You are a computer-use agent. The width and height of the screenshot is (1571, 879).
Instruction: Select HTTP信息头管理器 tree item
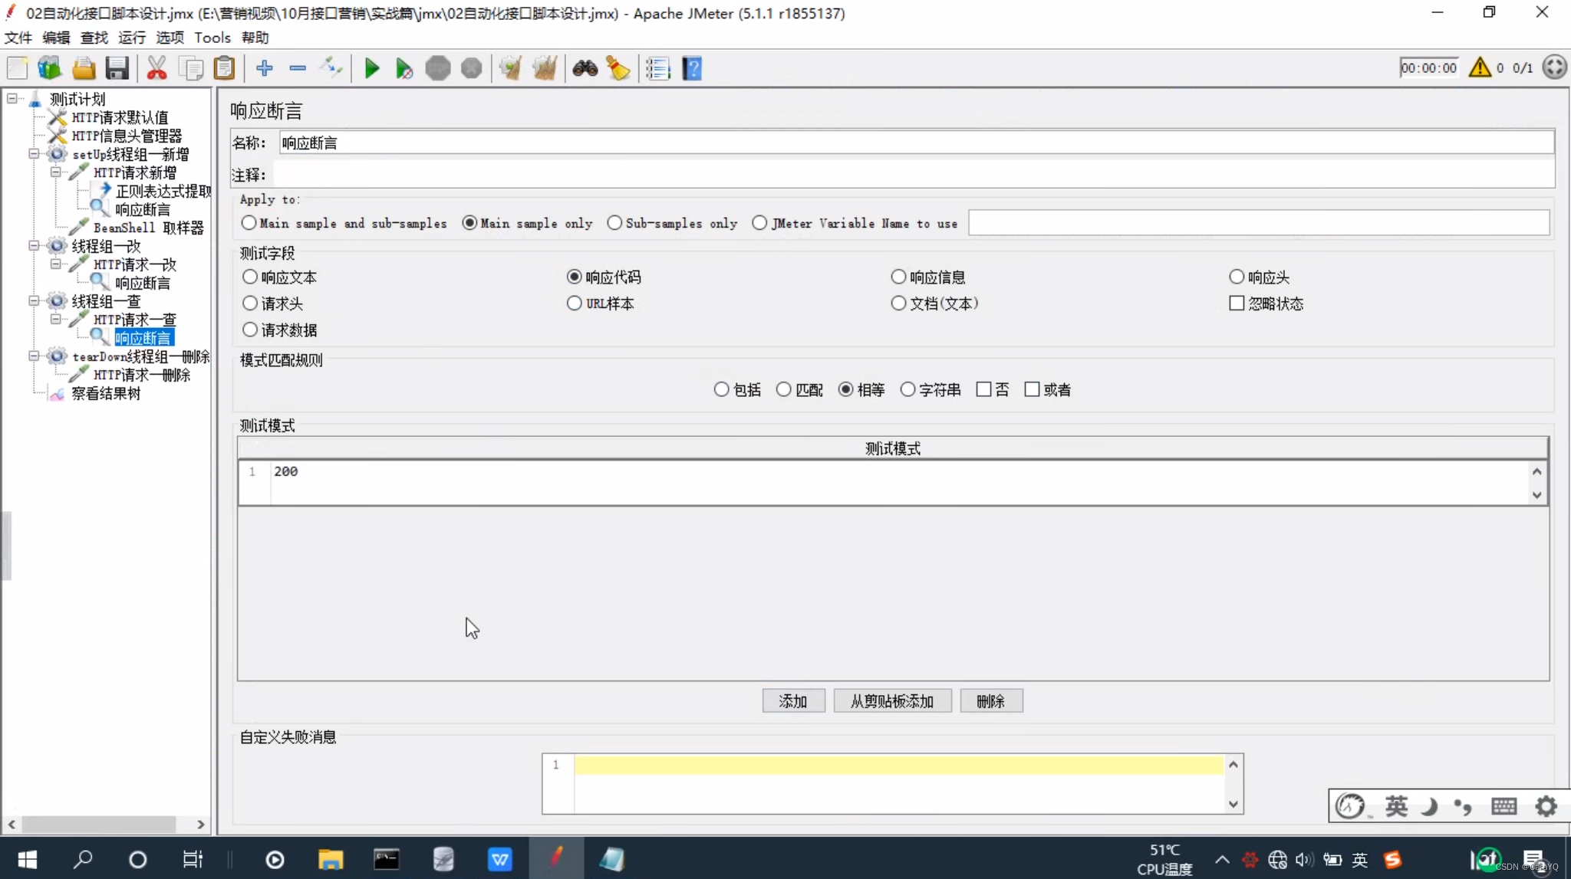(127, 136)
